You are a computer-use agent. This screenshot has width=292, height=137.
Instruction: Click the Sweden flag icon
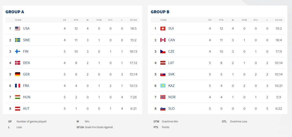tap(18, 40)
